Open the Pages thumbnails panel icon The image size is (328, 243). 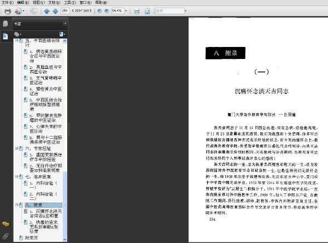coord(5,23)
